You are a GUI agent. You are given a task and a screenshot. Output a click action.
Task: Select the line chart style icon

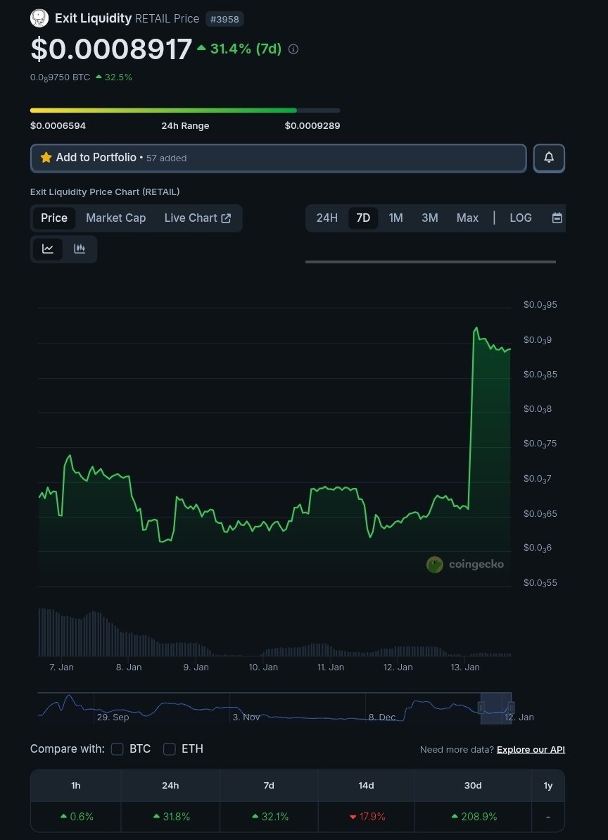pyautogui.click(x=48, y=249)
